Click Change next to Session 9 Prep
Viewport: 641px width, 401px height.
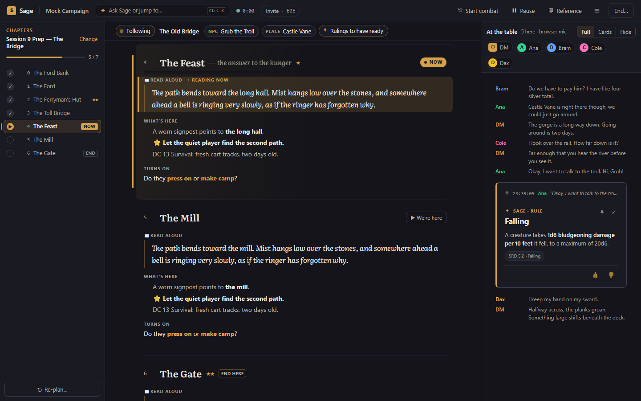(x=88, y=39)
